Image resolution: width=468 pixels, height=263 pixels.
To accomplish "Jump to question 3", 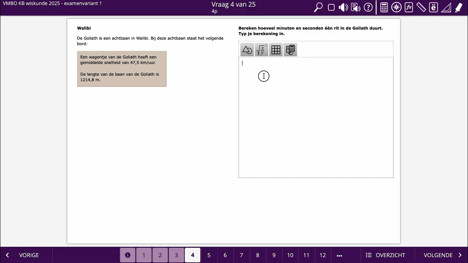I will 176,255.
